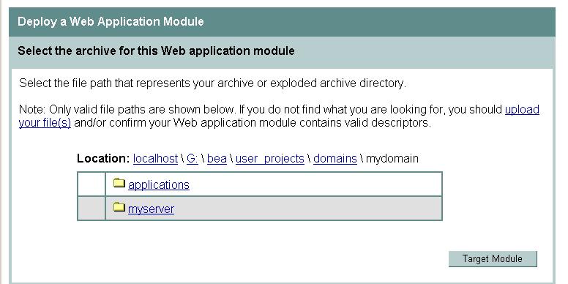The image size is (568, 284).
Task: Click the Target Module button
Action: tap(493, 259)
